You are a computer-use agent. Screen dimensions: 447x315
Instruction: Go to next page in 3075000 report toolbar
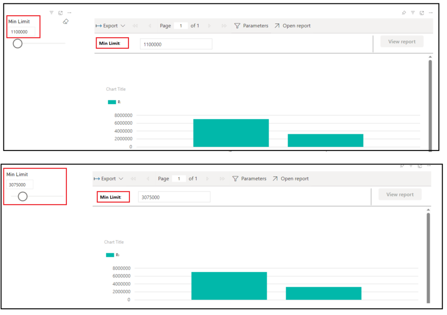tap(207, 179)
